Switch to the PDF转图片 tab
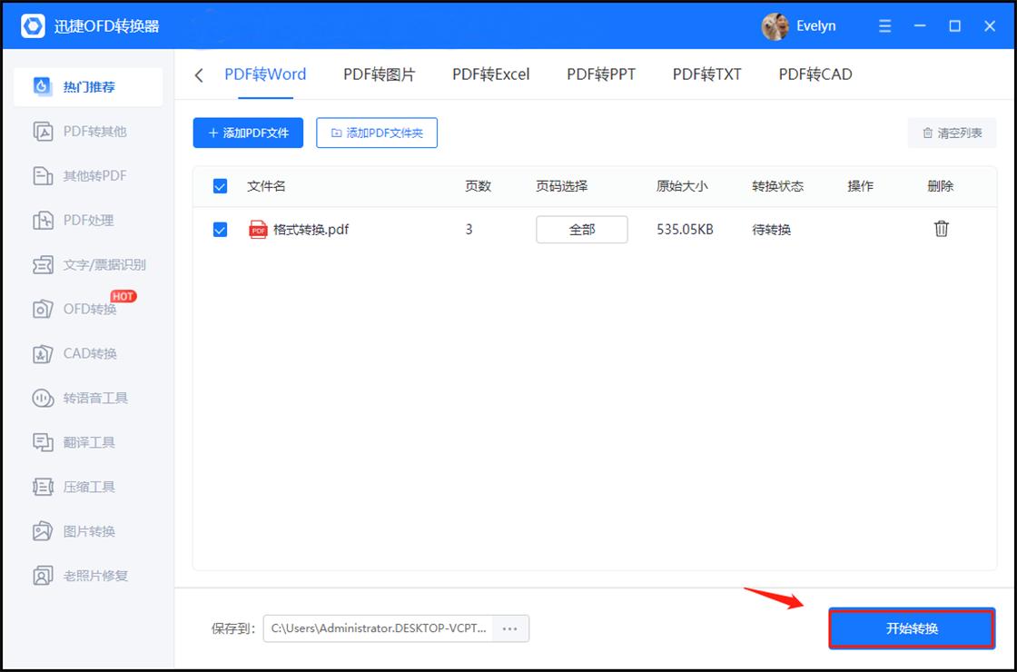1017x672 pixels. pos(378,74)
